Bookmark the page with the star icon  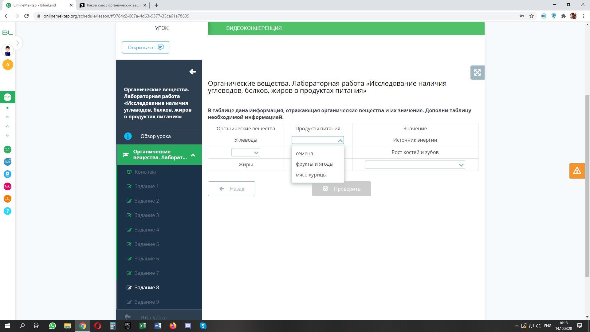(531, 16)
